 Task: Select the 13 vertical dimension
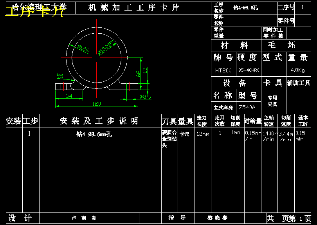click(x=145, y=70)
